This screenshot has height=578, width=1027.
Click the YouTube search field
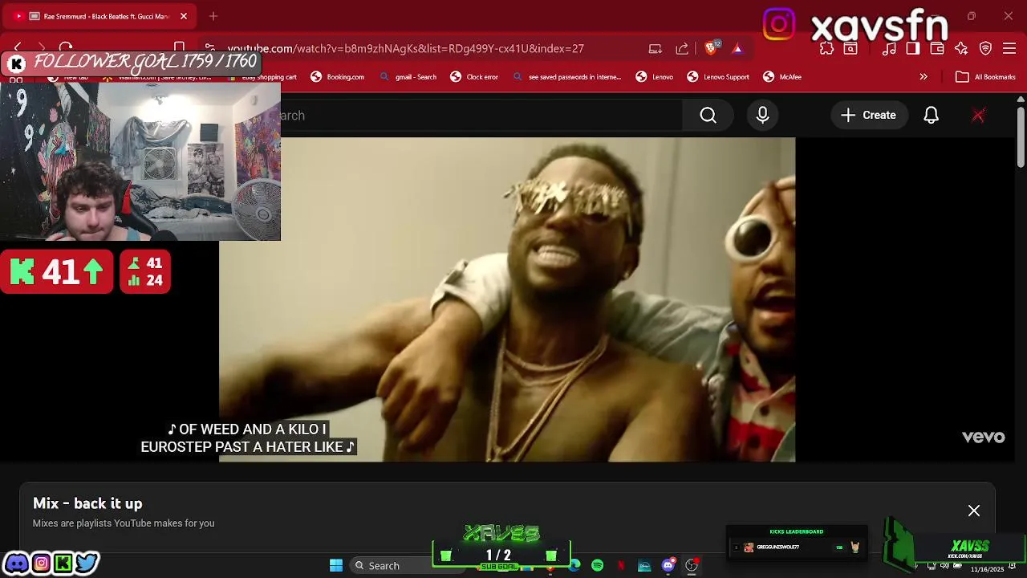(x=481, y=116)
